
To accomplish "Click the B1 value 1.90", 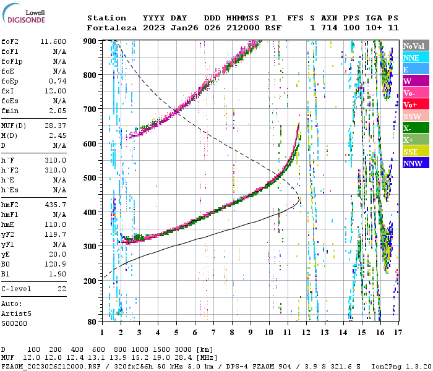I will click(x=58, y=274).
